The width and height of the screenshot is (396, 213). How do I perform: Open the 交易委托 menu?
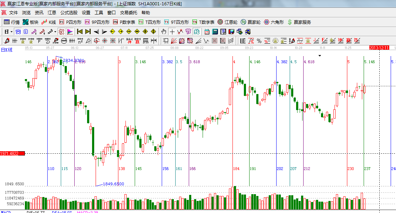(x=128, y=12)
